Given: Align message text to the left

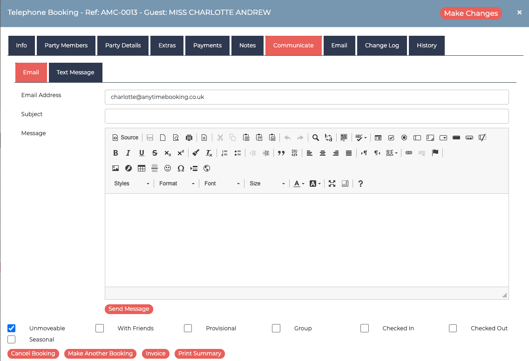Looking at the screenshot, I should (x=309, y=153).
